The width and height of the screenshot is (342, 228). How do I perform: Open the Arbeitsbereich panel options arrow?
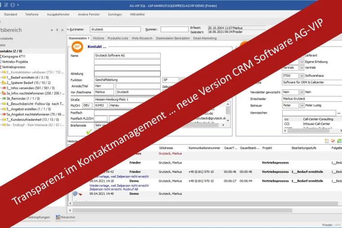point(52,30)
